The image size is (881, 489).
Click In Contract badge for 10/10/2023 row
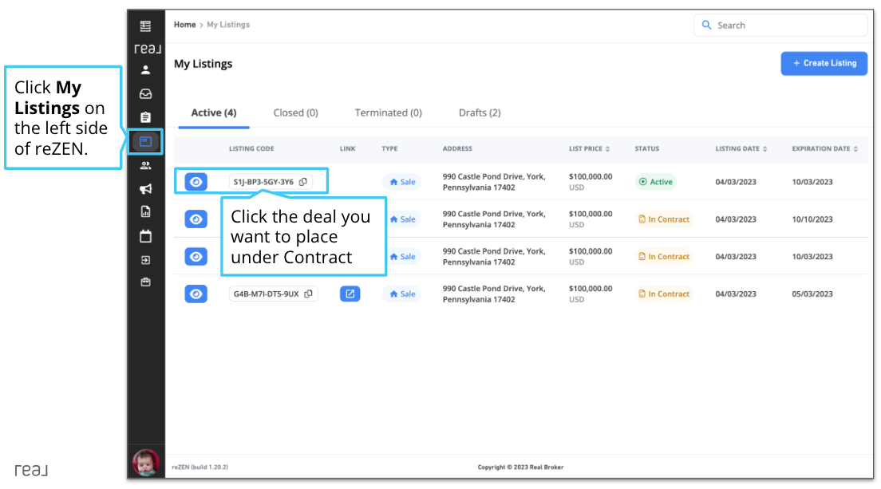click(x=664, y=219)
